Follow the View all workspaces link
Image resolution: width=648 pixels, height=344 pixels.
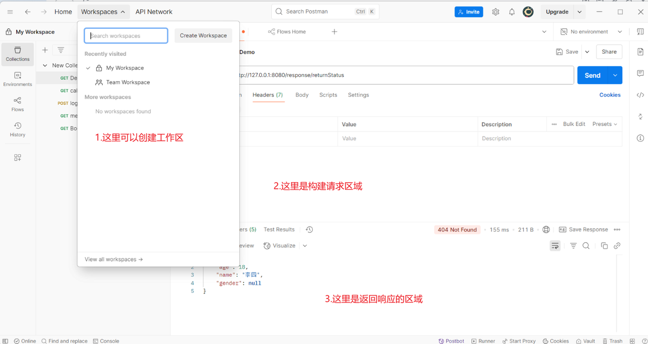tap(113, 260)
